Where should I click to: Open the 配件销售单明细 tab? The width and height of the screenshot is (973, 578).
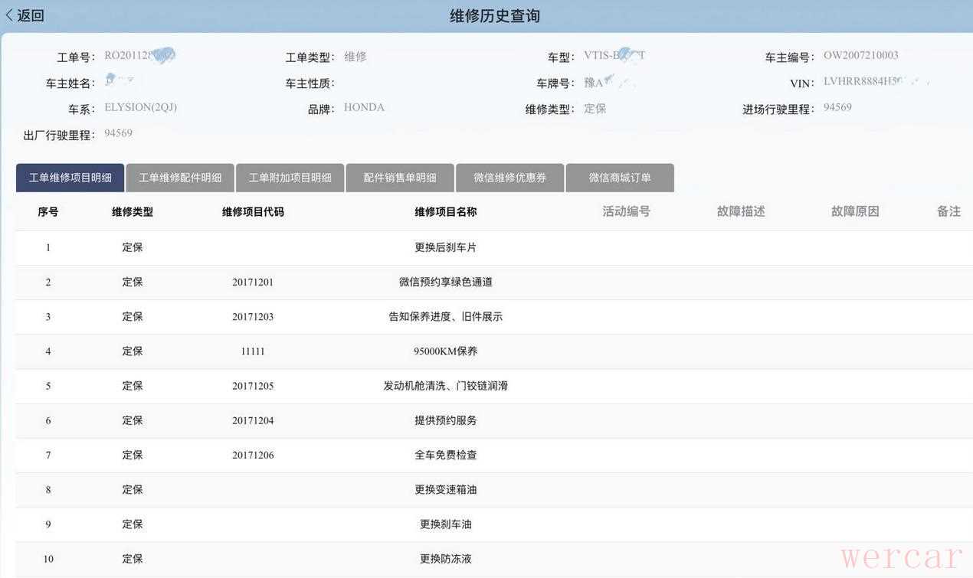[400, 178]
